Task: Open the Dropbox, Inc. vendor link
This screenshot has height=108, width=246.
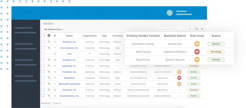Action: (69, 60)
